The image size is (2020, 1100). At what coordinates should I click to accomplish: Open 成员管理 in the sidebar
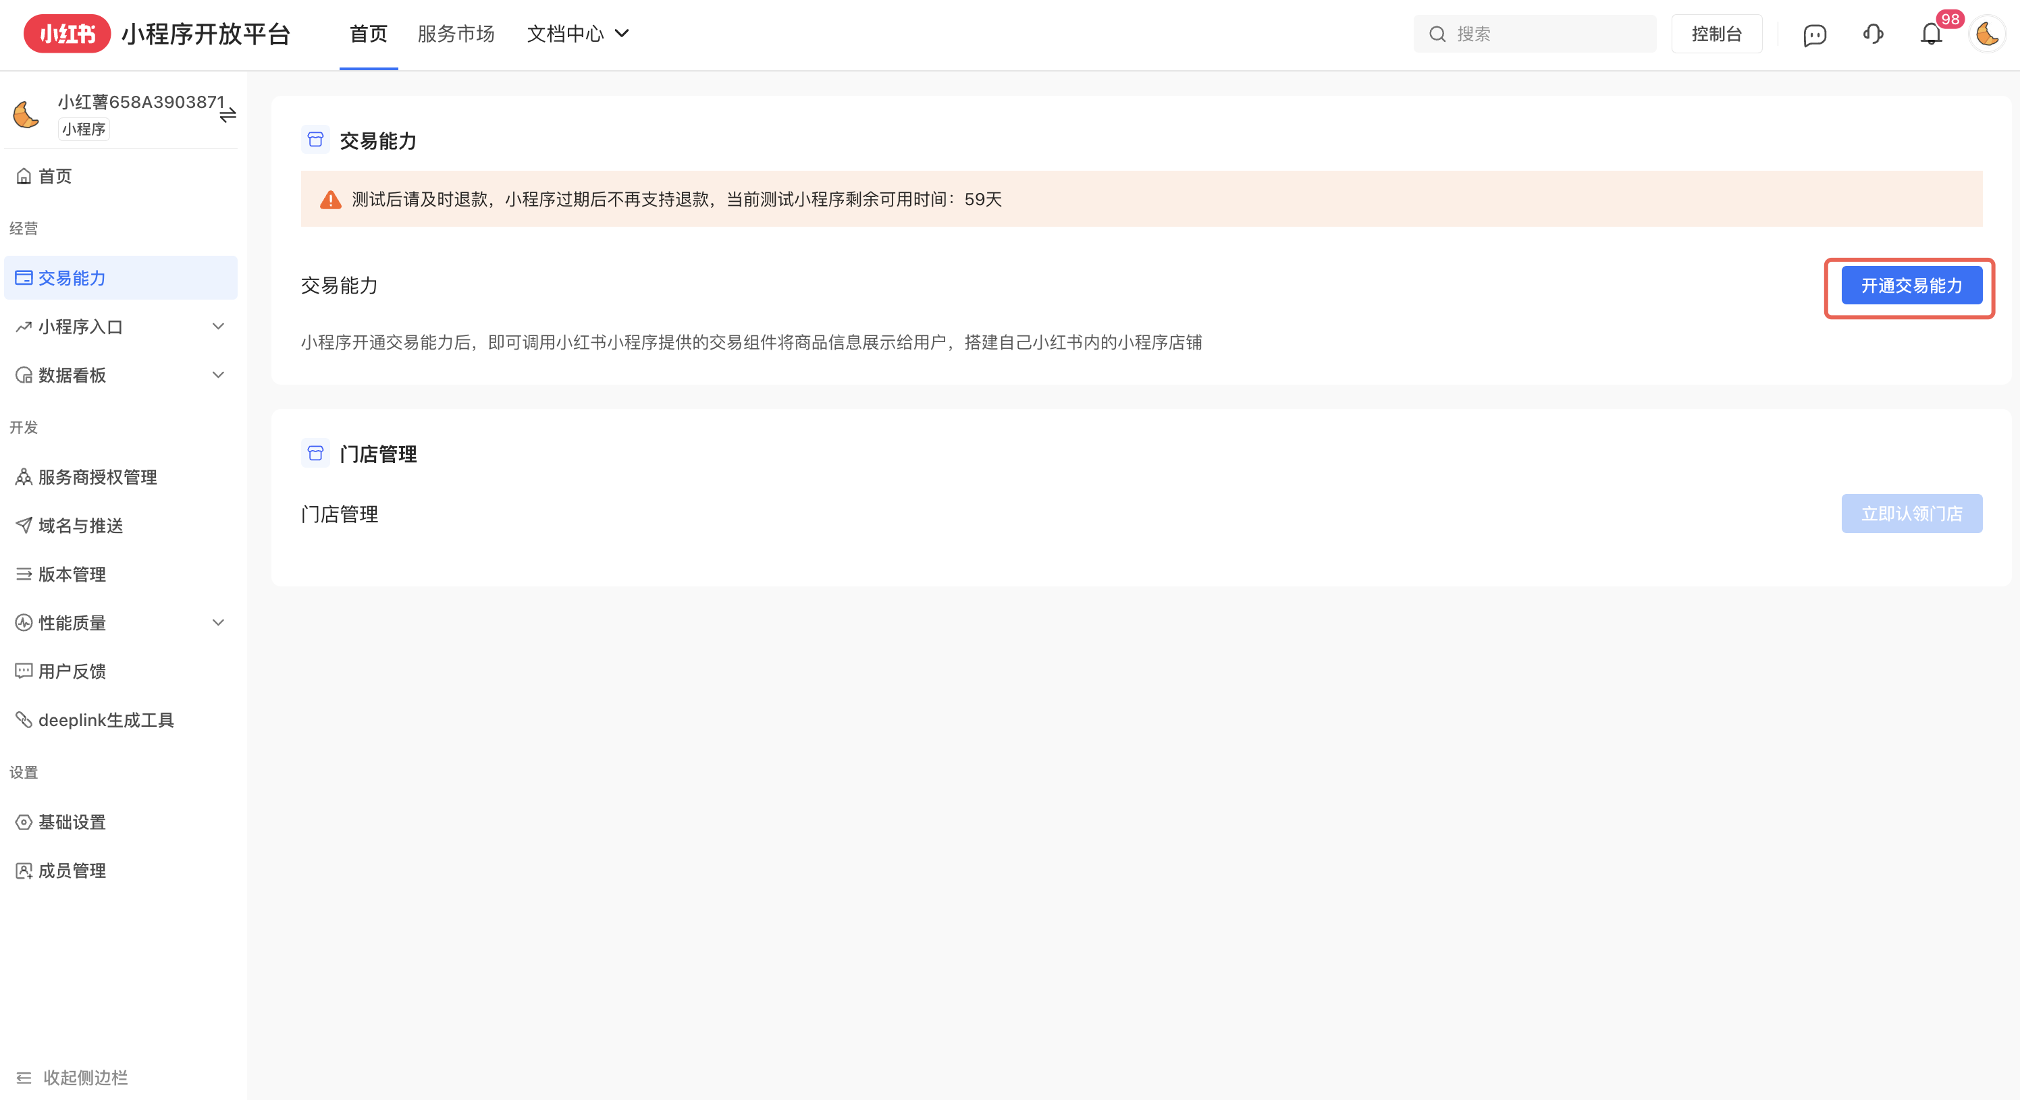click(72, 871)
